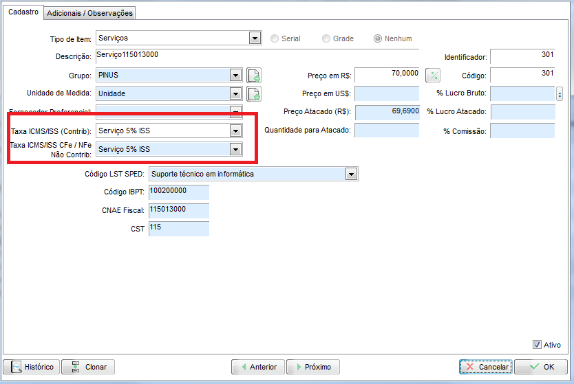
Task: Click the Cancelar button
Action: pyautogui.click(x=485, y=367)
